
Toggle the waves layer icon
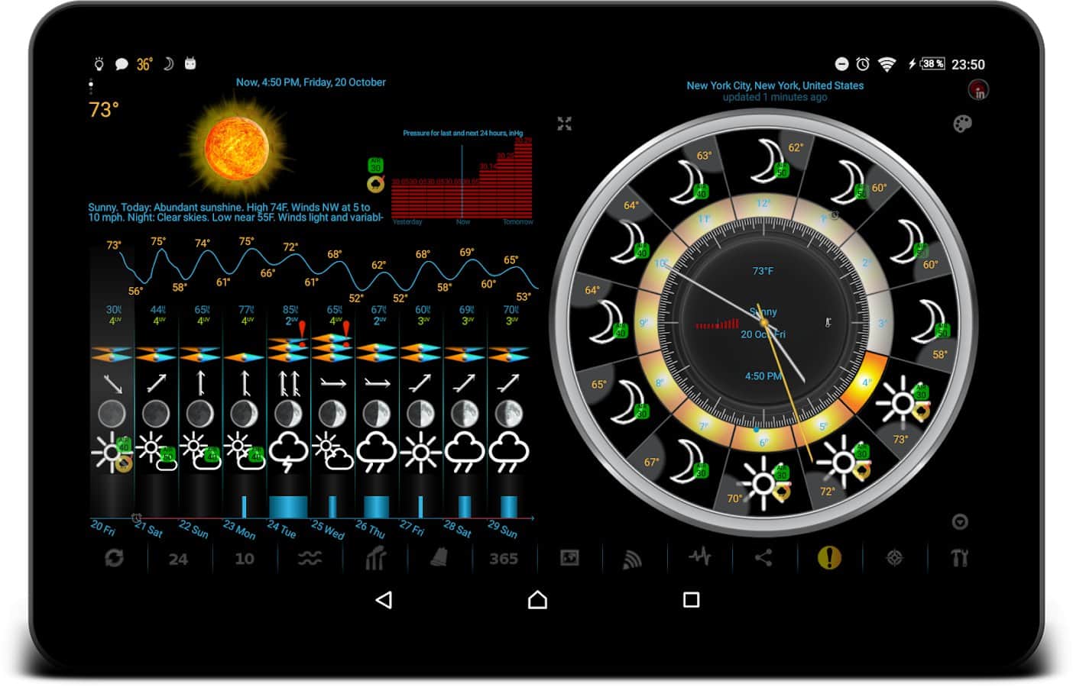(310, 559)
